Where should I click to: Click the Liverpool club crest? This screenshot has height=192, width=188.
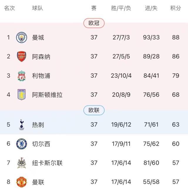[22, 76]
